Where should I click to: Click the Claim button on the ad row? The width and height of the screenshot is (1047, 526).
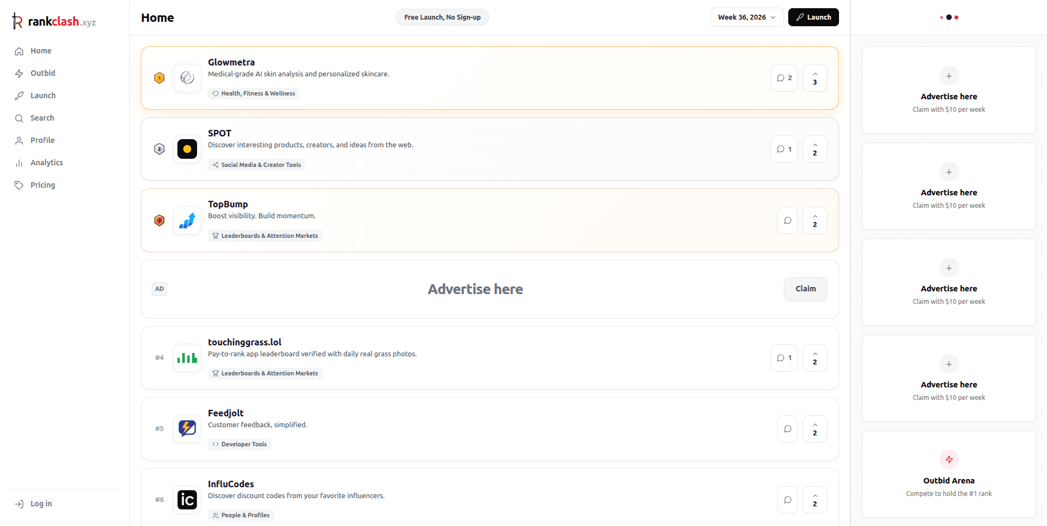click(806, 289)
